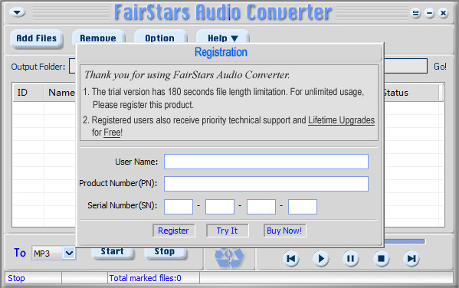Screen dimensions: 459x288
Task: Choose Try It to continue trial
Action: click(x=228, y=231)
